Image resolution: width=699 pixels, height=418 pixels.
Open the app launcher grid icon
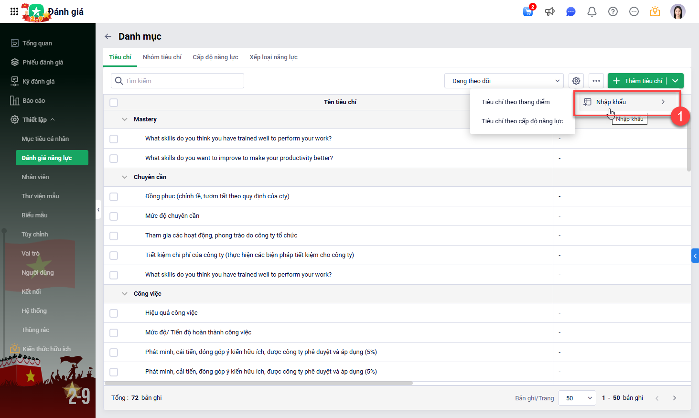14,11
